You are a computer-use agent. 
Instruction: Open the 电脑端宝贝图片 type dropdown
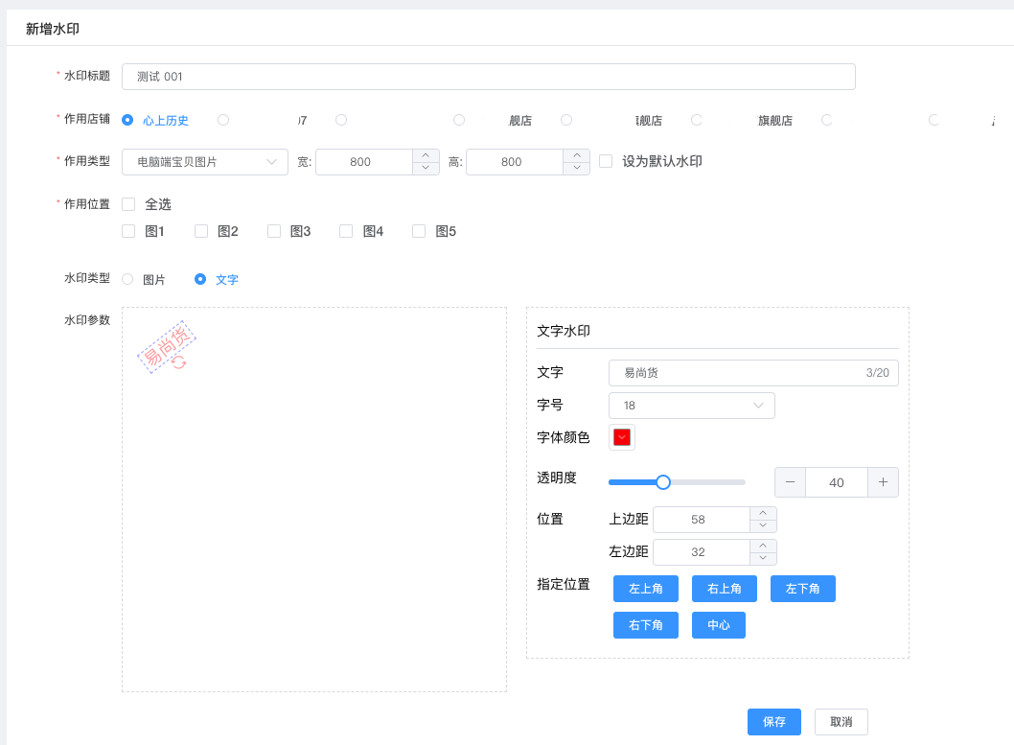point(205,162)
